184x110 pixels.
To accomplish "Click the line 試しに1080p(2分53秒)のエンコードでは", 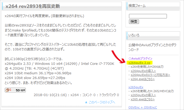I will coord(34,59).
